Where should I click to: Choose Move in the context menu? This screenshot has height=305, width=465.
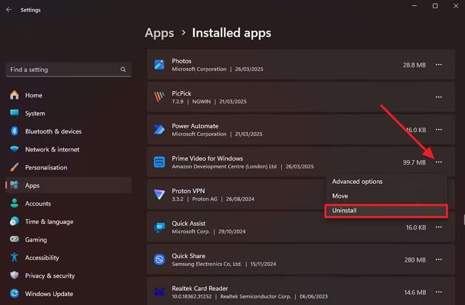tap(386, 196)
